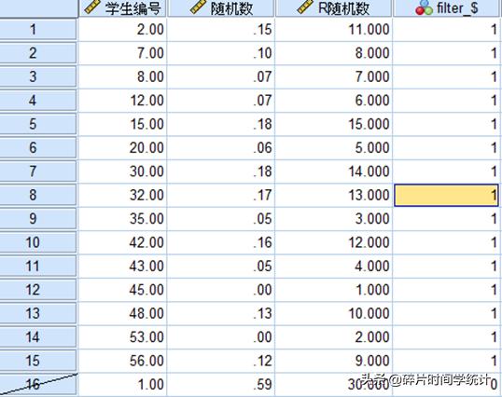
Task: Select row header 5
Action: [38, 124]
